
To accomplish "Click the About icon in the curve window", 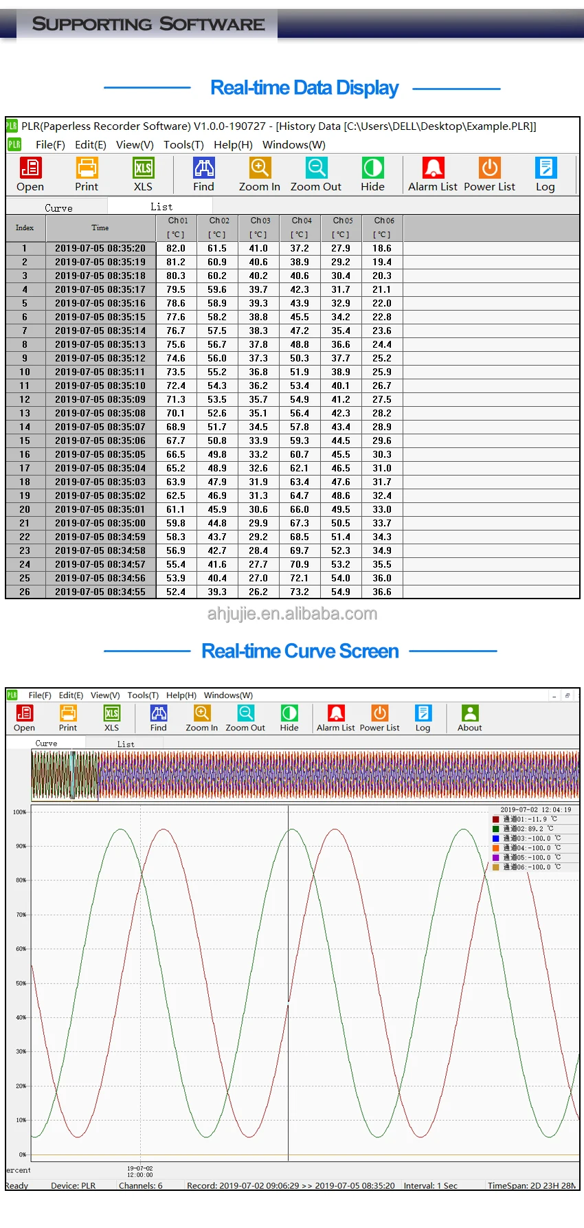I will click(470, 713).
